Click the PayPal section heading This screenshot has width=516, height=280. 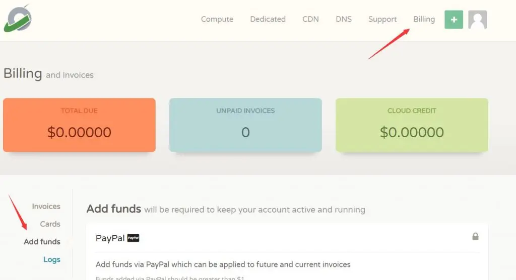click(x=110, y=238)
